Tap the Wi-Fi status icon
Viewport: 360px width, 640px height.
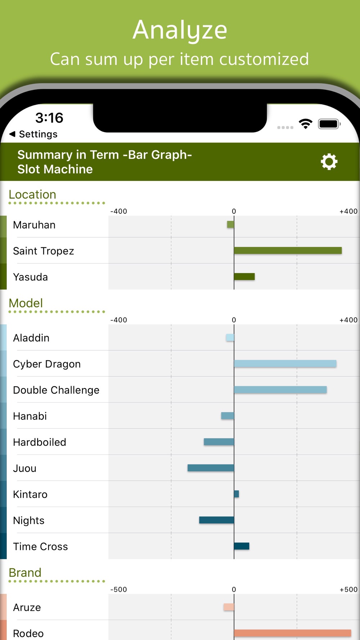[306, 124]
